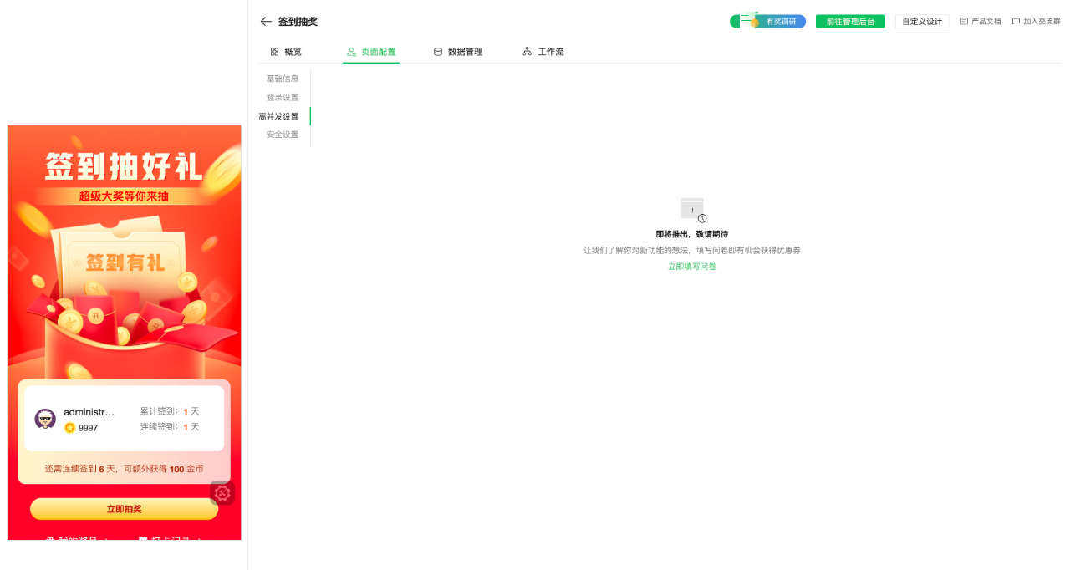
Task: Open the 产品文档 link
Action: (981, 22)
